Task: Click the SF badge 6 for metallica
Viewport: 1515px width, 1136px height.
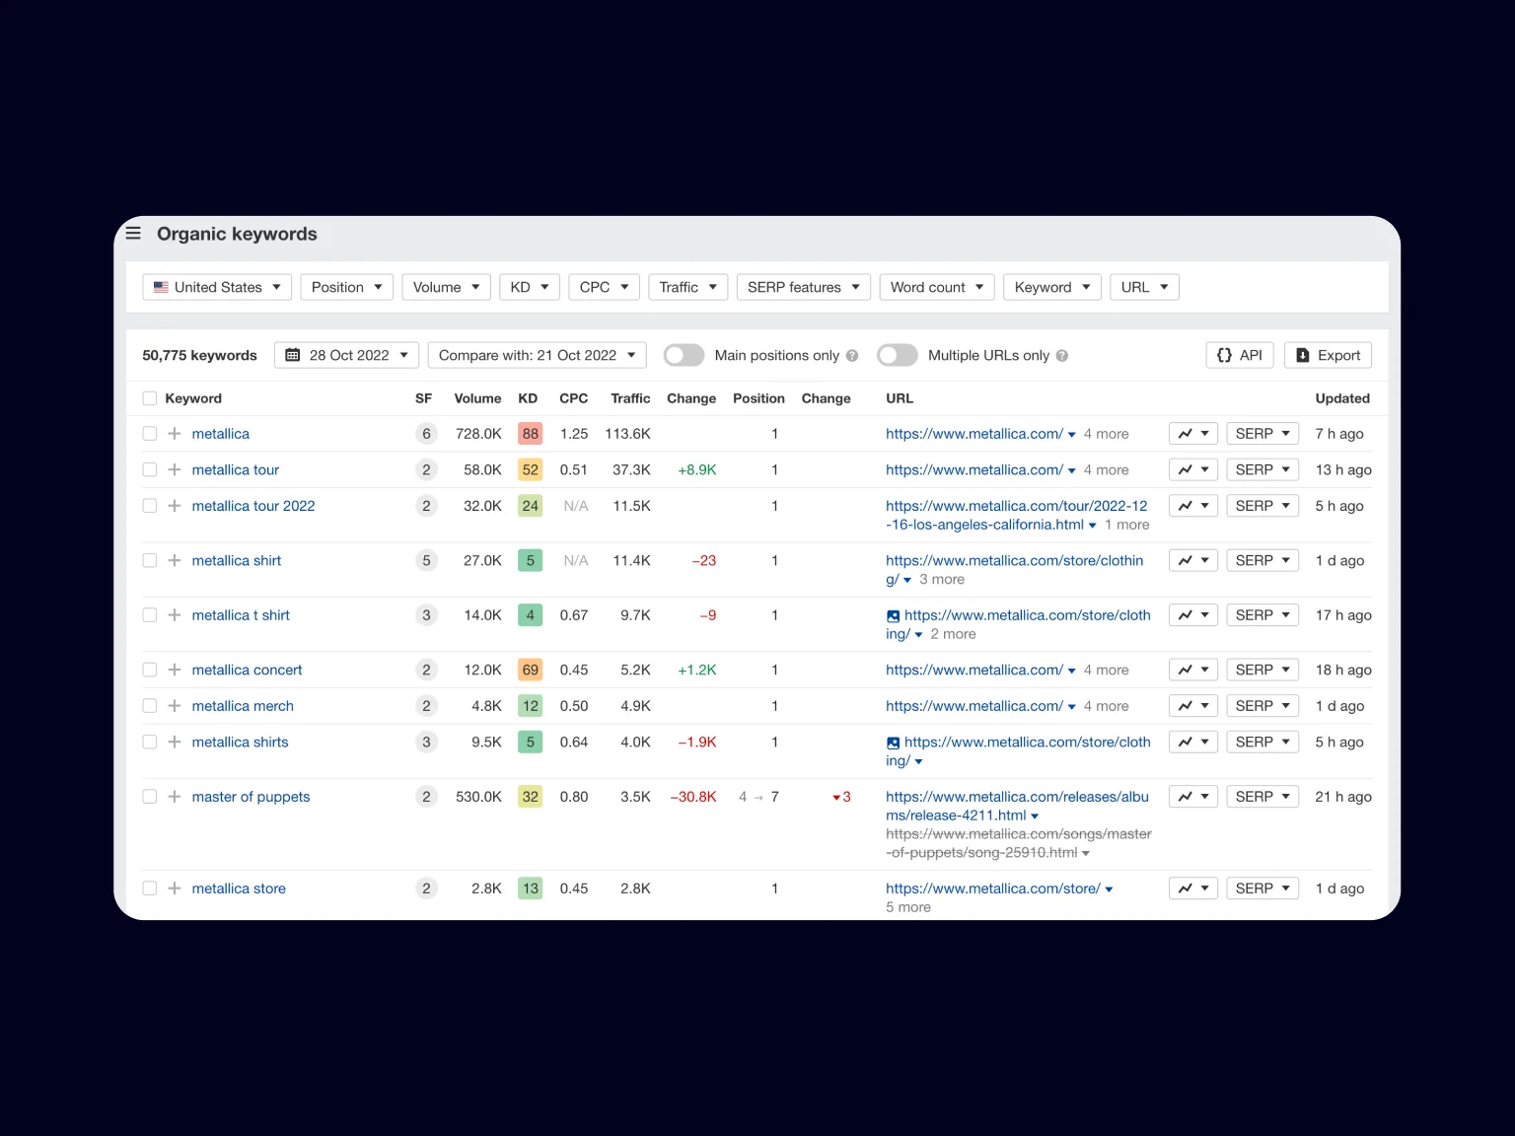Action: 426,434
